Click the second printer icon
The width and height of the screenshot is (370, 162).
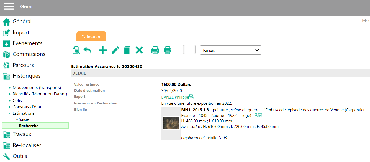(x=168, y=50)
